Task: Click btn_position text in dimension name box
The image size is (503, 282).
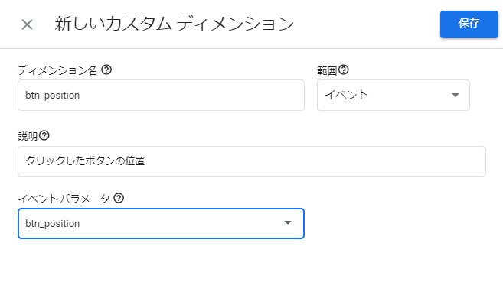Action: point(53,96)
